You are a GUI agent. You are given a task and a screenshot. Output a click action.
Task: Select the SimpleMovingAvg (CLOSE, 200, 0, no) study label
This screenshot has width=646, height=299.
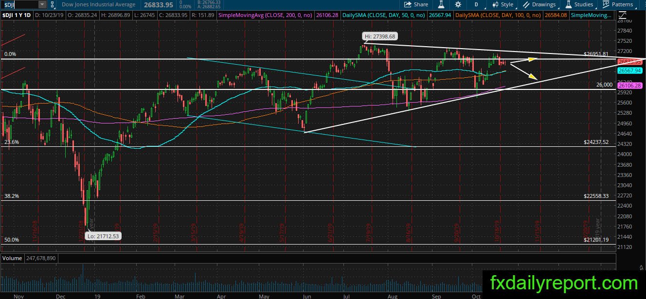(266, 16)
